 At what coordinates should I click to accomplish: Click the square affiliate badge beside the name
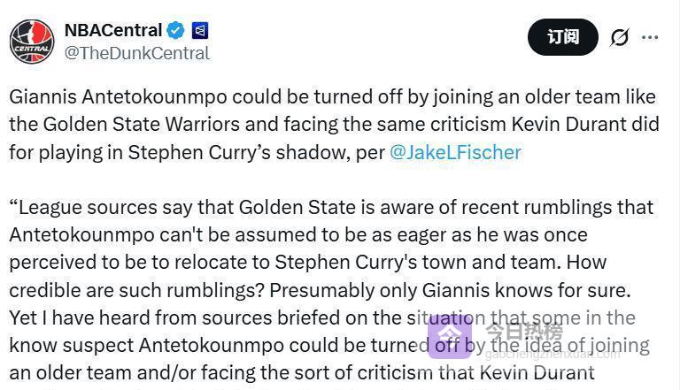[x=200, y=31]
